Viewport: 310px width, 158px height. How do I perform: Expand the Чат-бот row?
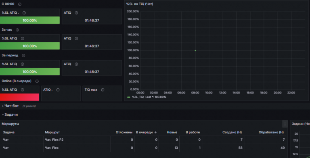(x=12, y=106)
